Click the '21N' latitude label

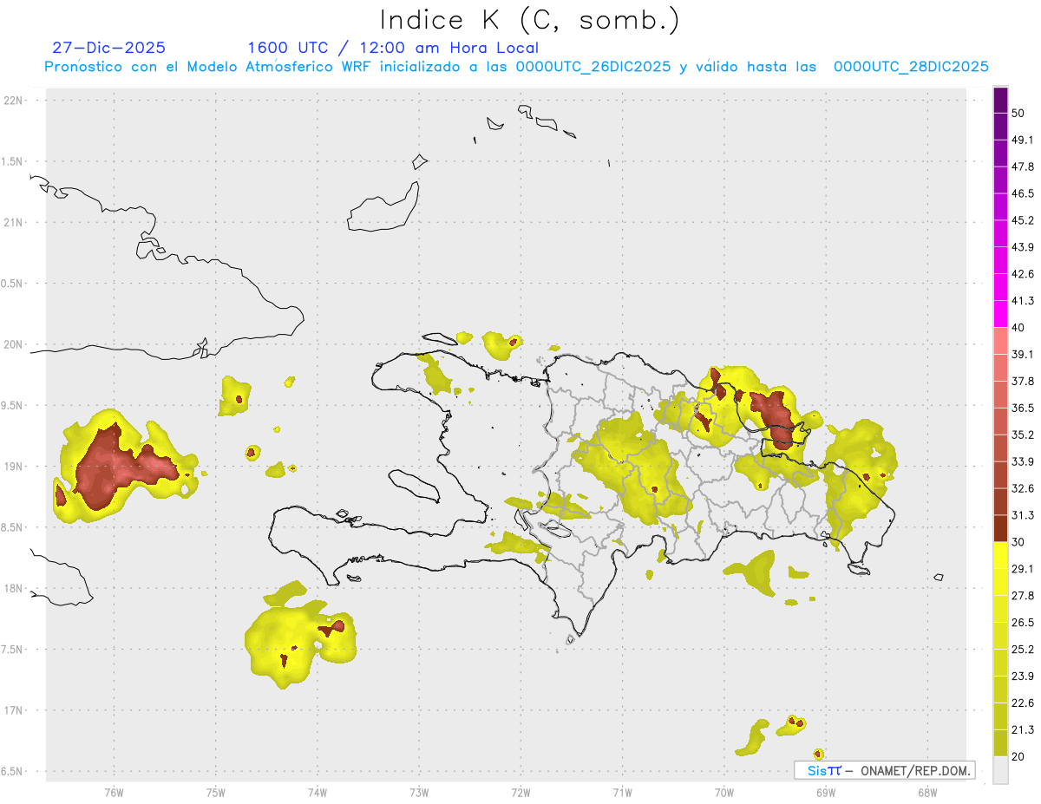[x=13, y=223]
